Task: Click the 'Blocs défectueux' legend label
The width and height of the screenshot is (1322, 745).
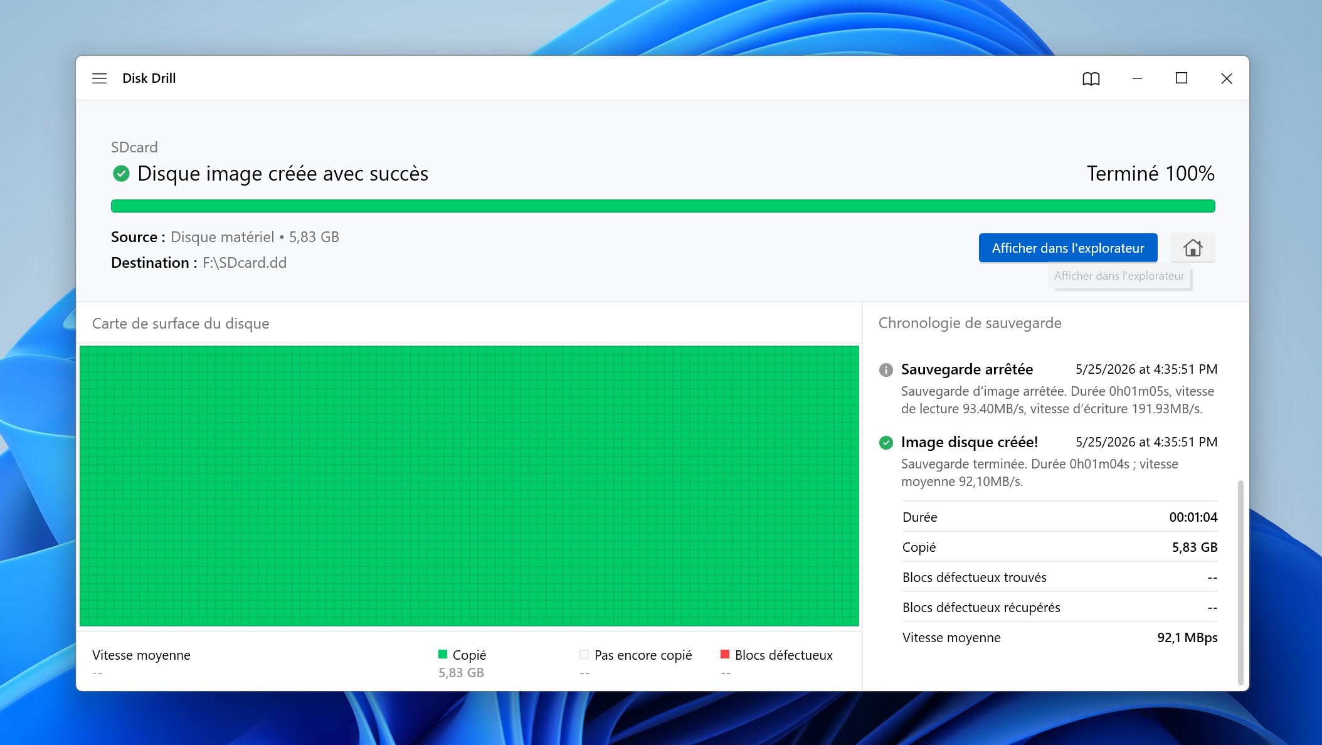Action: 784,655
